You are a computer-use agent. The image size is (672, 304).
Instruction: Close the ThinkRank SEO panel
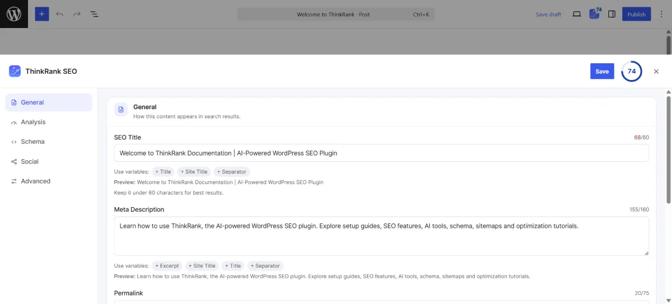click(656, 71)
